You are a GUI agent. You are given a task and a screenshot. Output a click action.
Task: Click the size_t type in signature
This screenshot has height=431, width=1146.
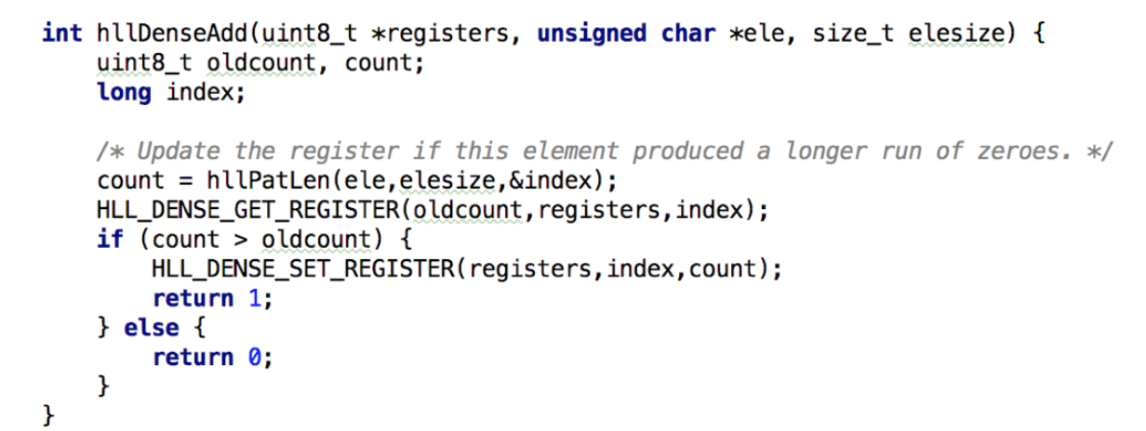tap(852, 34)
